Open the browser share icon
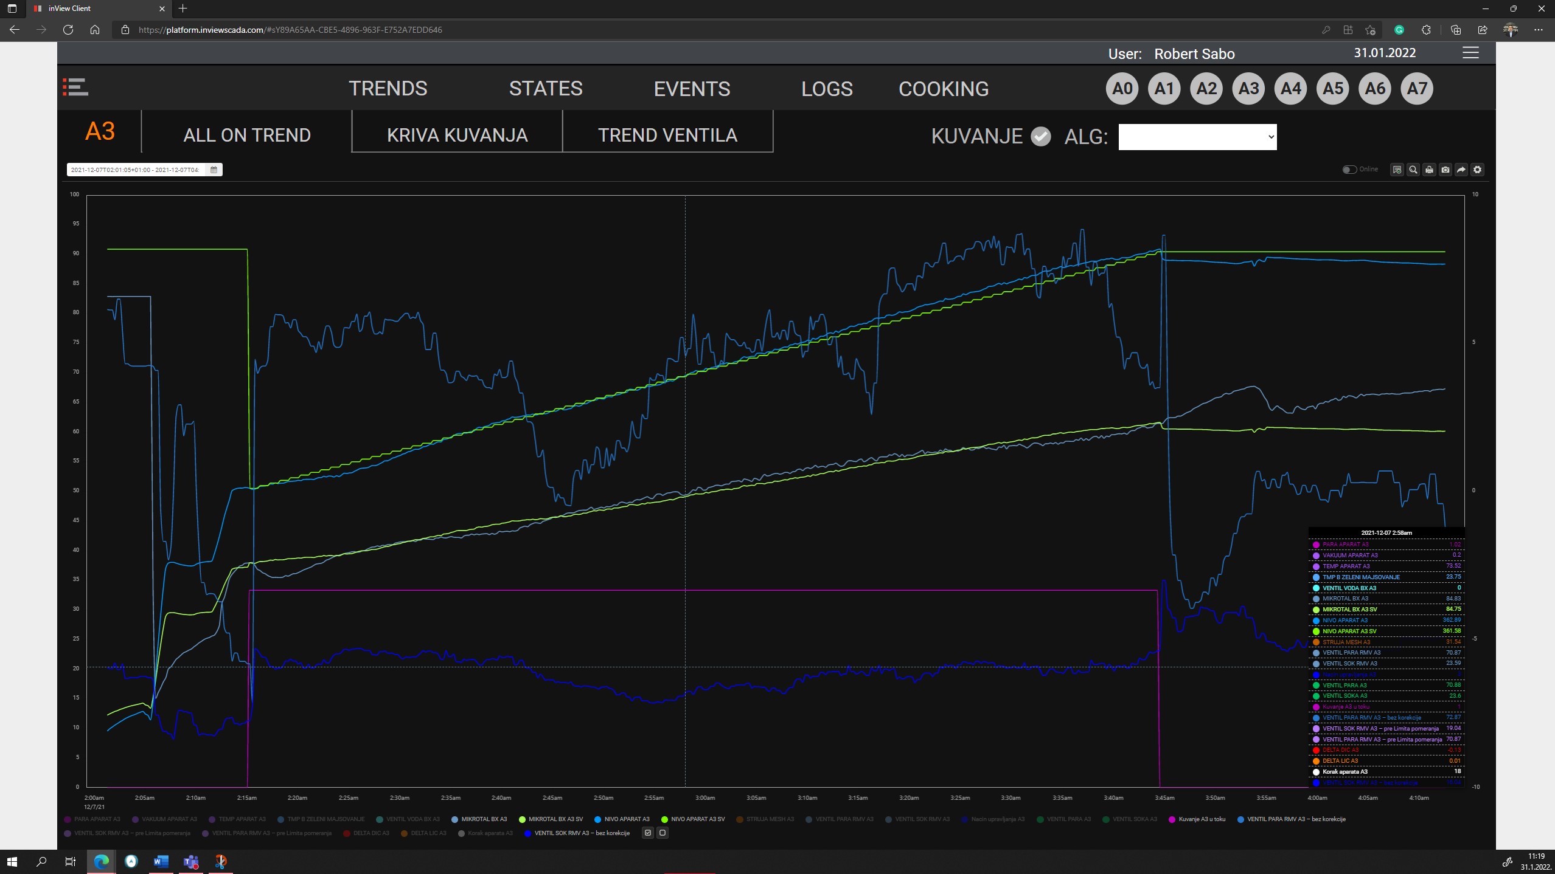 [x=1482, y=29]
